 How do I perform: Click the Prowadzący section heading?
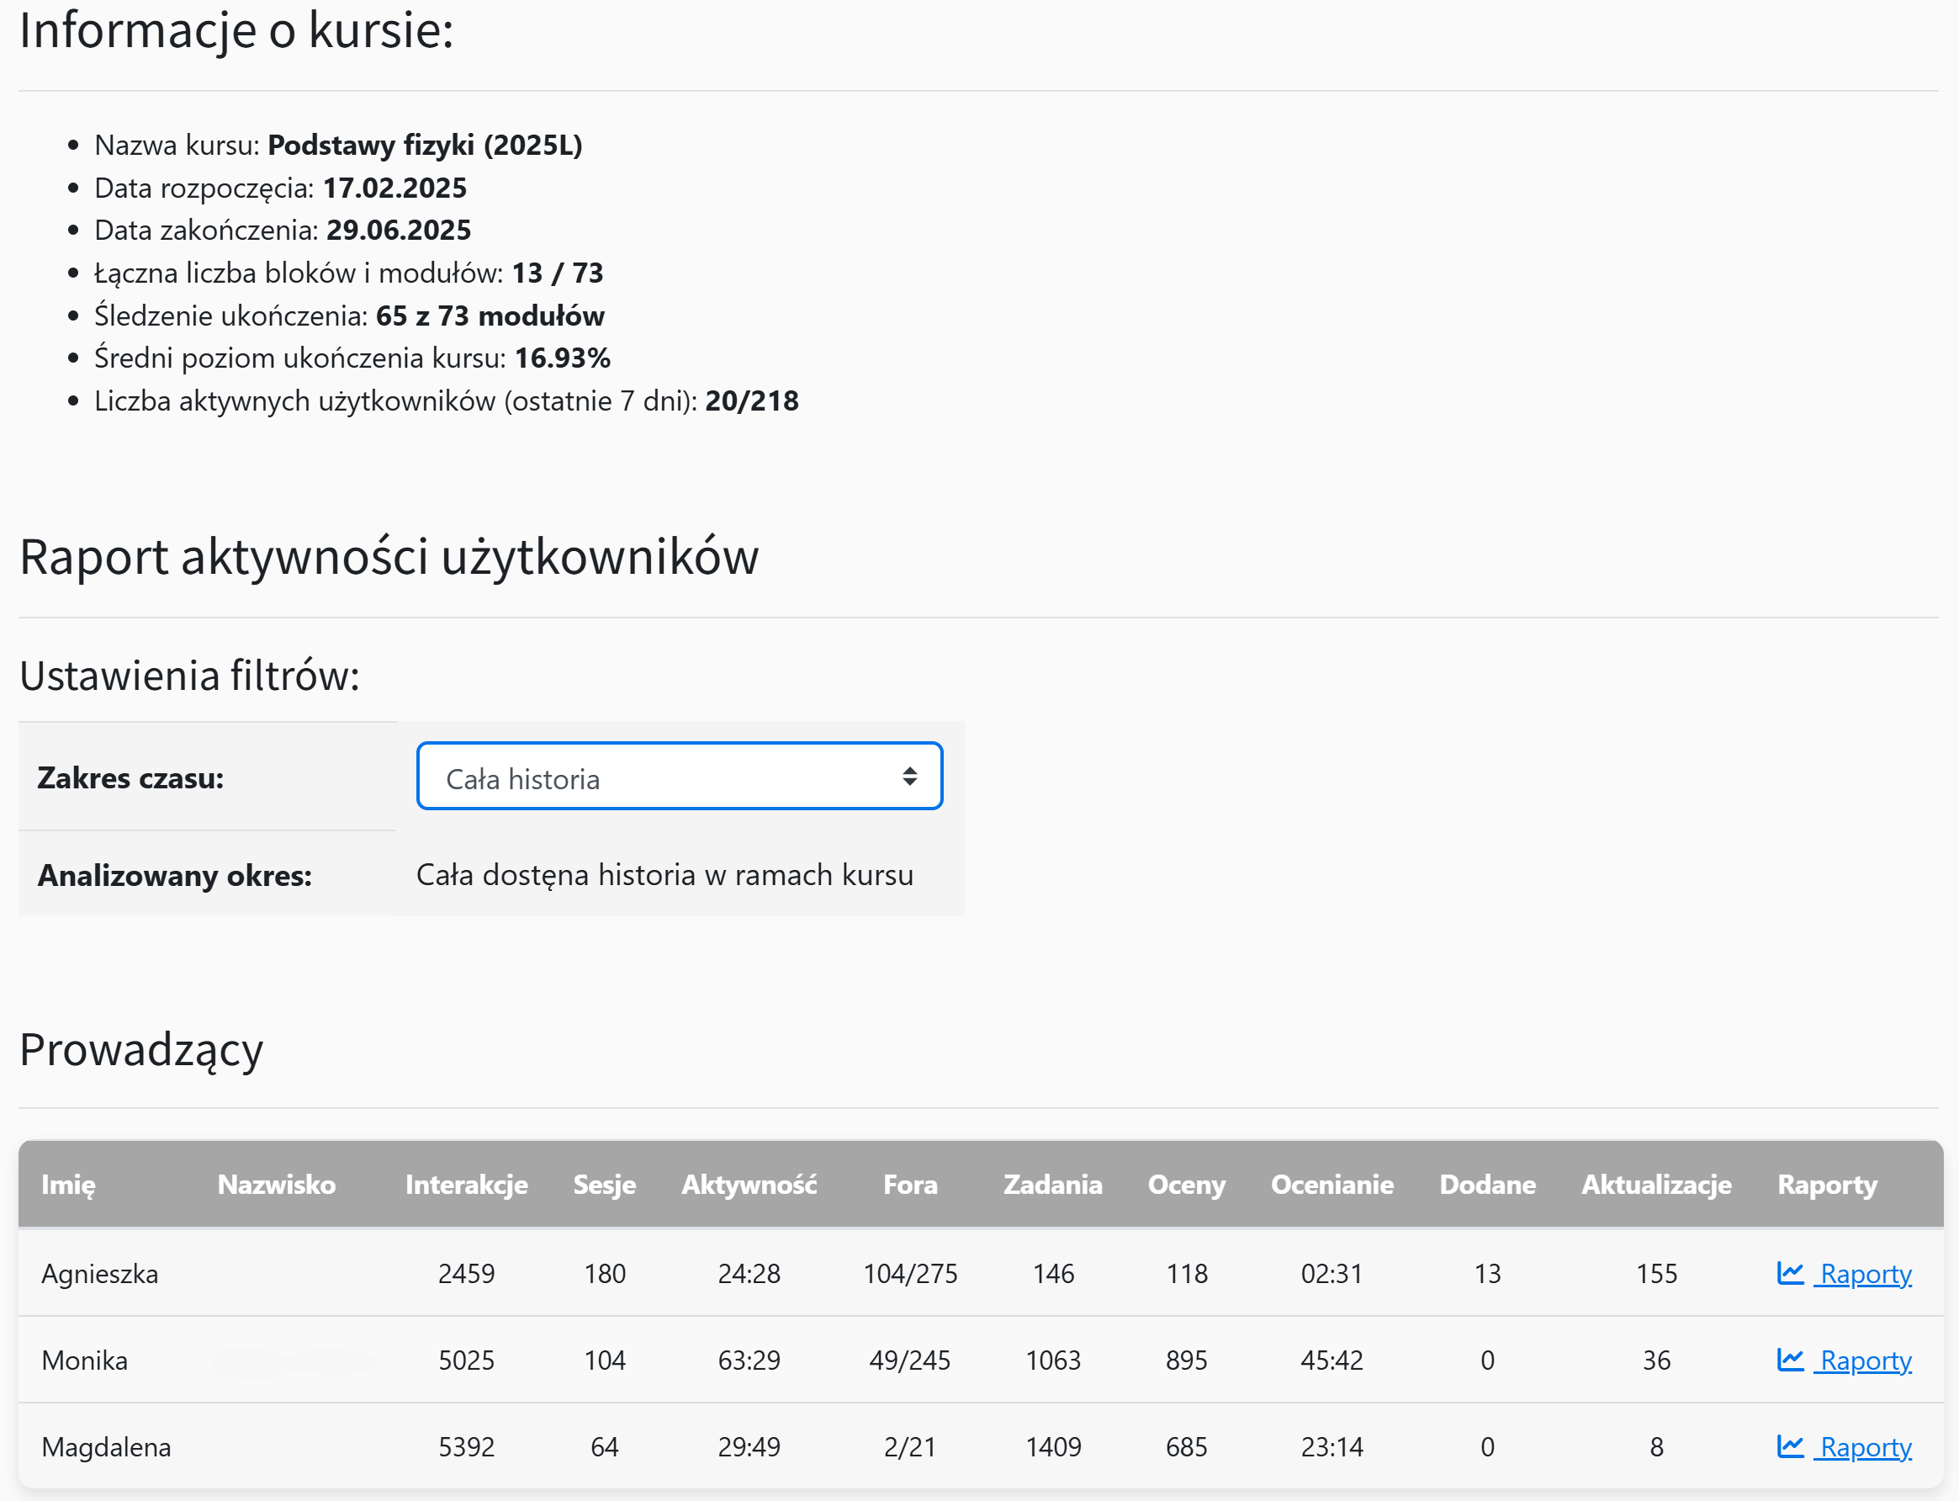(x=141, y=1050)
